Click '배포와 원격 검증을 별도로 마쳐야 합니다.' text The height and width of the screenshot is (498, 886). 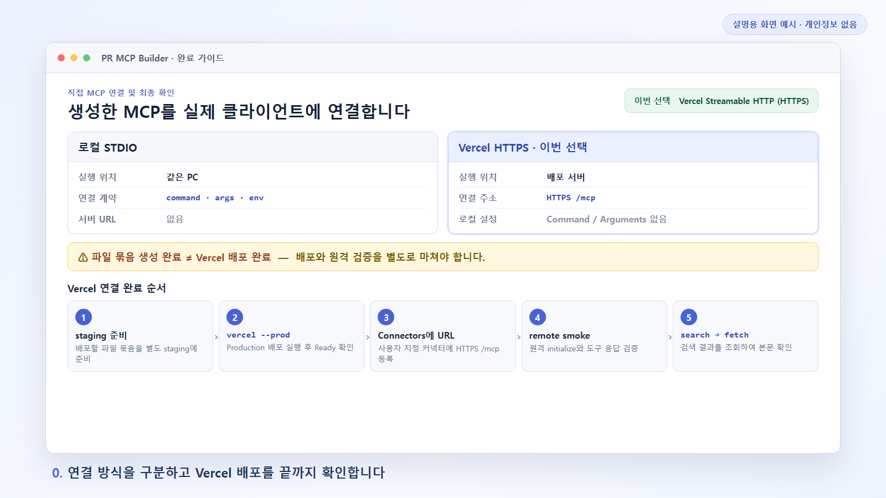tap(390, 257)
